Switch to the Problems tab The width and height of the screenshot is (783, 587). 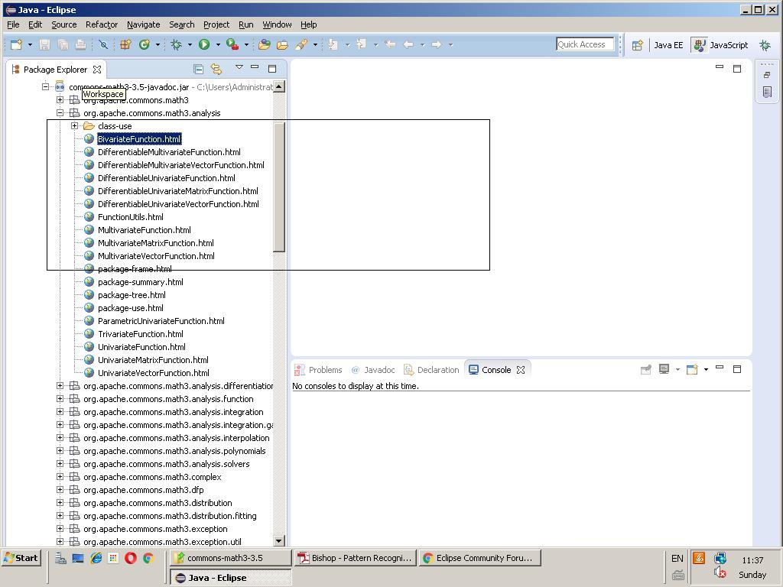pyautogui.click(x=319, y=370)
